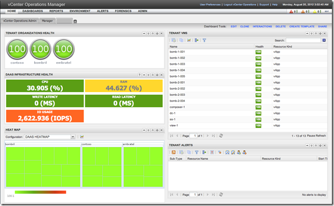Click the CLONE dashboard tool link

pos(245,26)
